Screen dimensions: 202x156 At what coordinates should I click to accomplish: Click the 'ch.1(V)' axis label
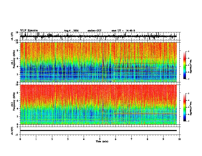click(12, 36)
